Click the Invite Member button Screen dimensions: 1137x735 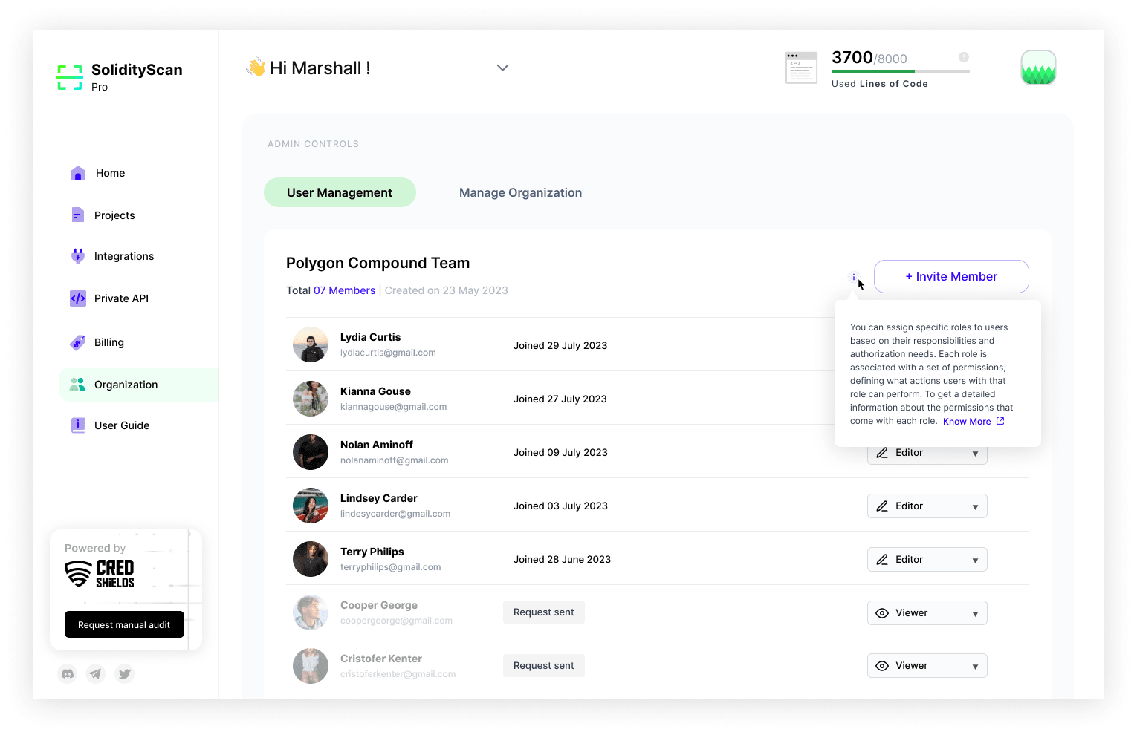[x=951, y=276]
